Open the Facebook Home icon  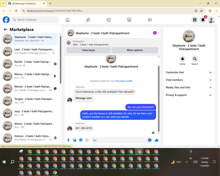(67, 20)
